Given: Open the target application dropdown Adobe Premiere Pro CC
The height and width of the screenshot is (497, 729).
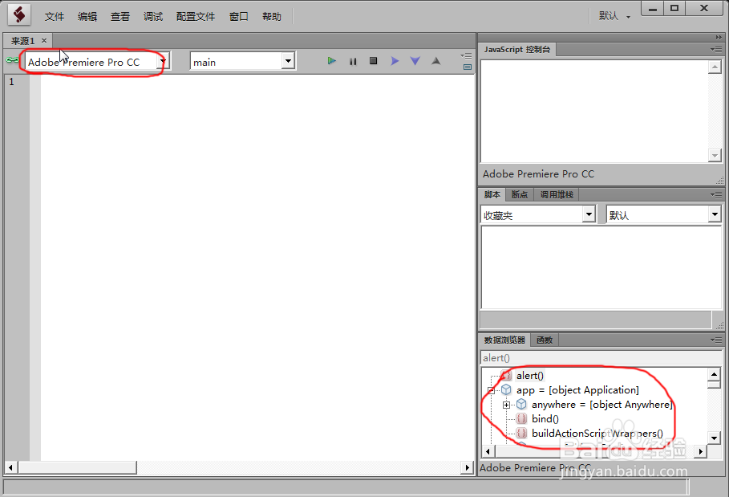Looking at the screenshot, I should (98, 62).
